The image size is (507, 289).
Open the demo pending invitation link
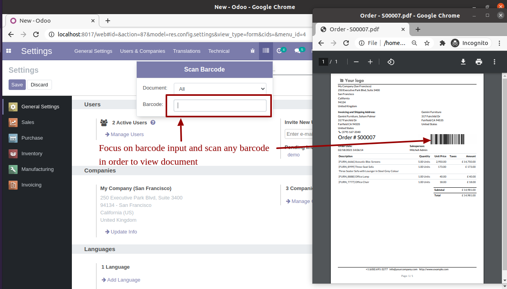(294, 155)
